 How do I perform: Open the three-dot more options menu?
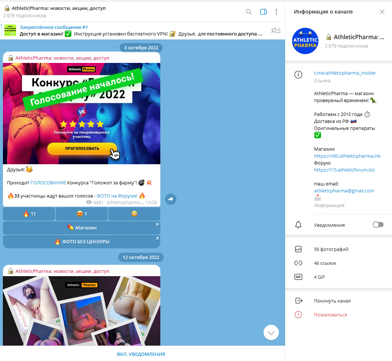[276, 12]
